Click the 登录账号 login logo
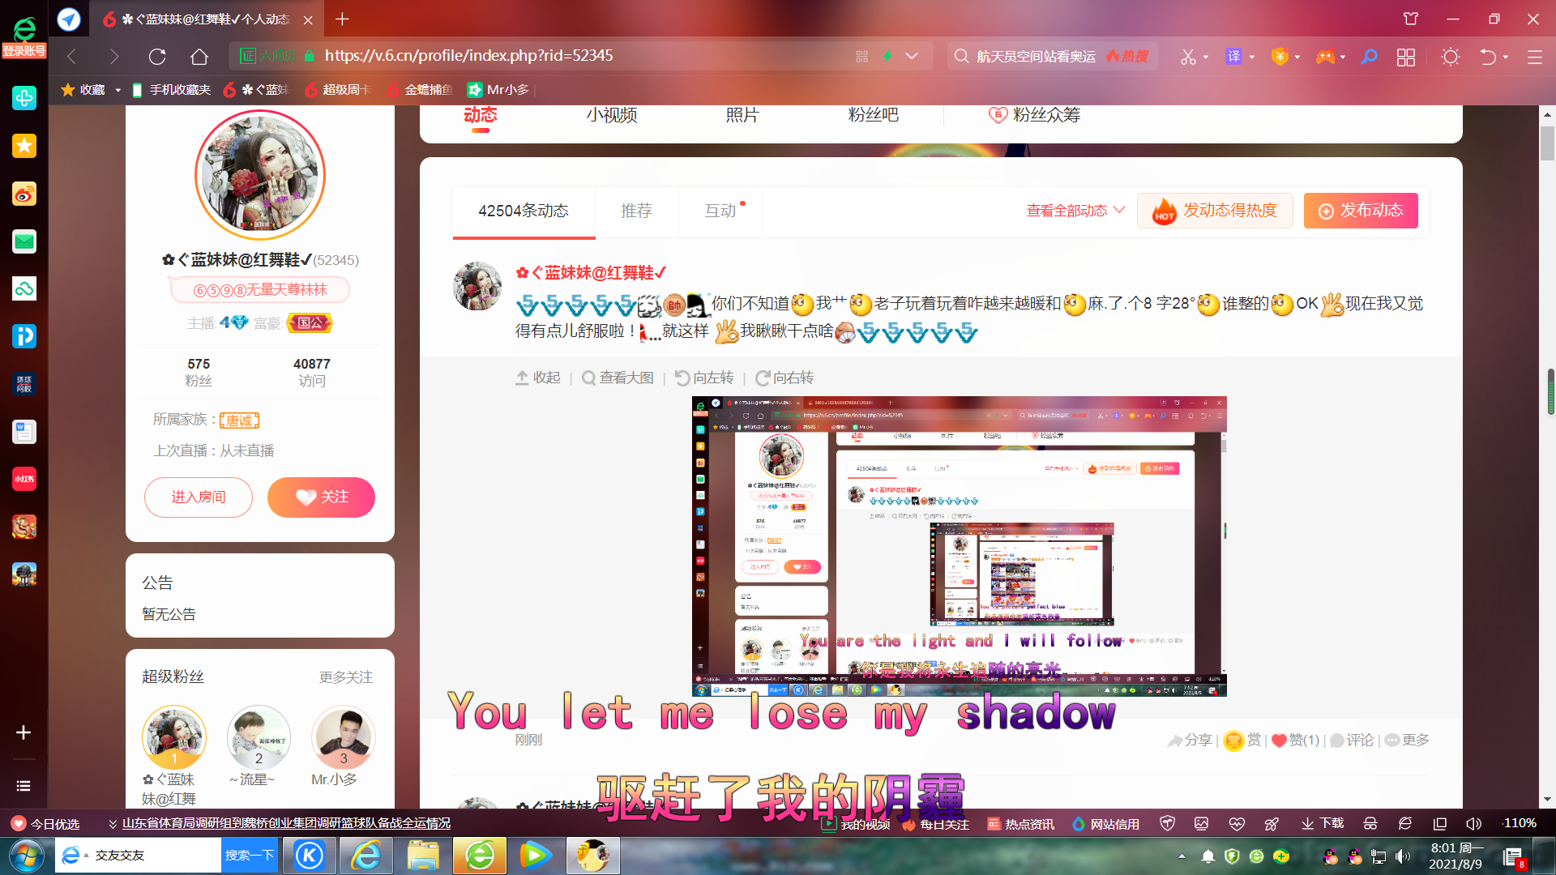The image size is (1556, 875). point(24,38)
